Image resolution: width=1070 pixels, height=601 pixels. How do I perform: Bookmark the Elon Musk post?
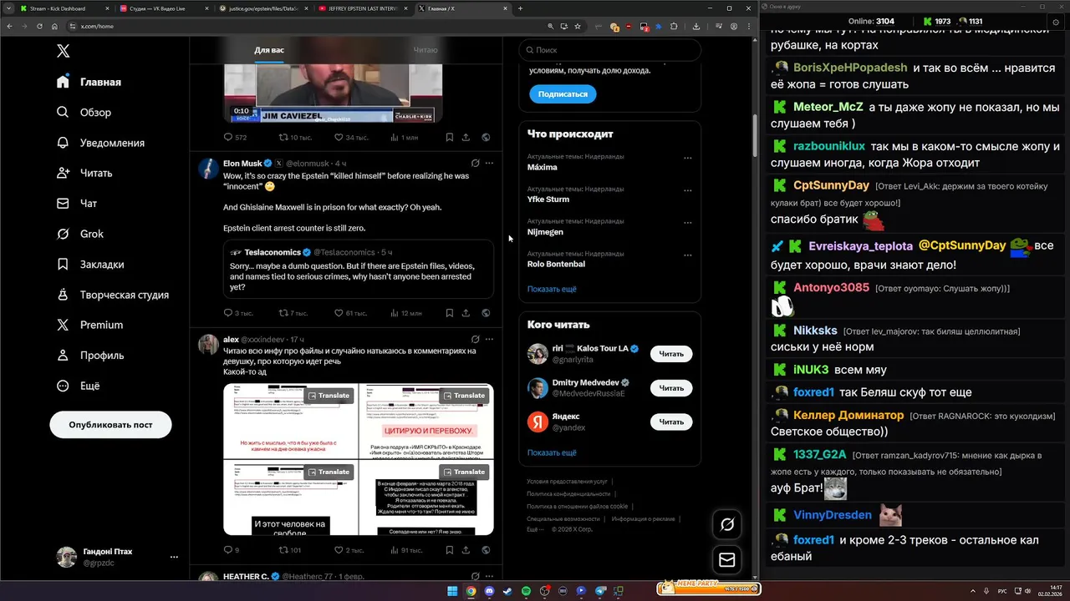point(449,313)
